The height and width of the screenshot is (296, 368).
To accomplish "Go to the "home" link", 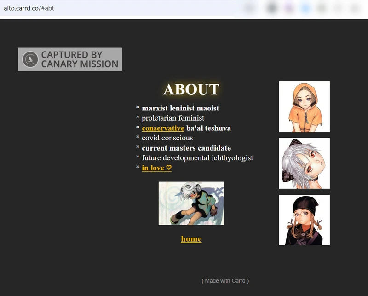I will (x=191, y=238).
